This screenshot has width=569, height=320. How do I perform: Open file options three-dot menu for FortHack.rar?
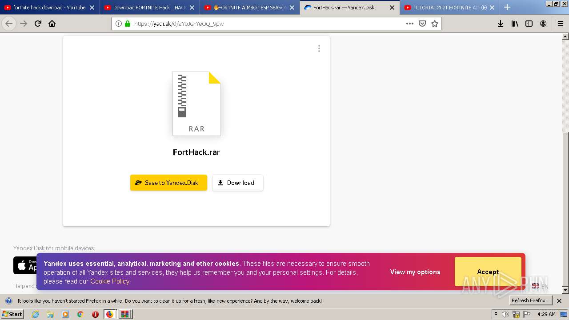coord(319,48)
